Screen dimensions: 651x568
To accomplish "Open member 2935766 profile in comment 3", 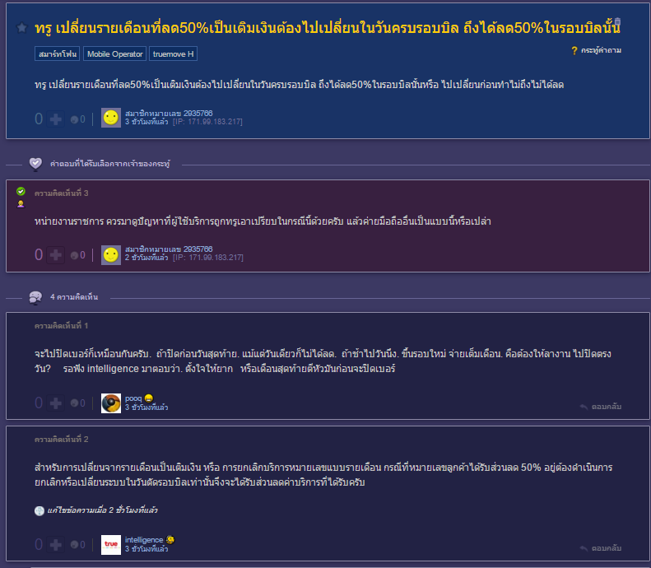I will (169, 249).
